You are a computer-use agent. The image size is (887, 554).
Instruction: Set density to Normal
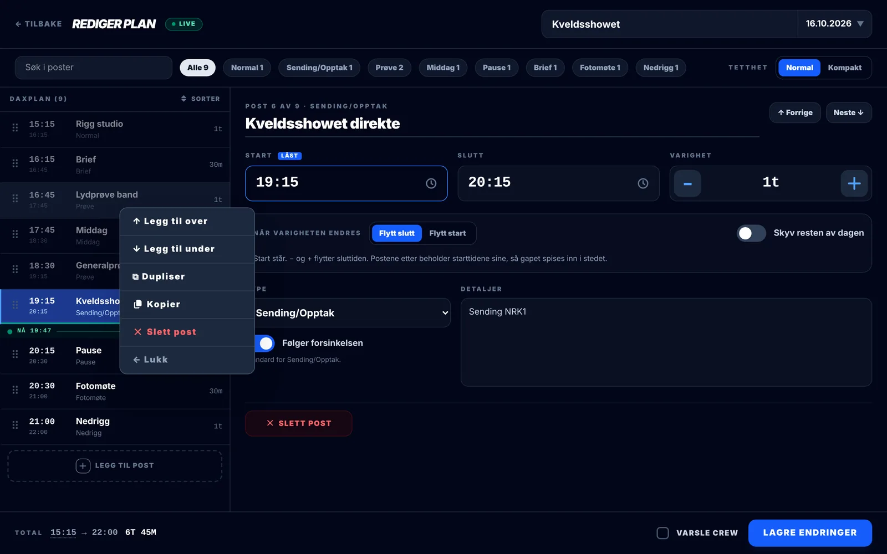pyautogui.click(x=799, y=68)
